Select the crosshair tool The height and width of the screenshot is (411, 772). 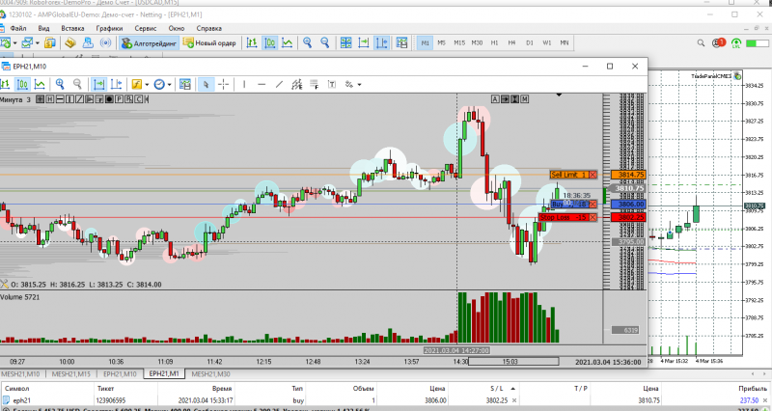point(223,85)
